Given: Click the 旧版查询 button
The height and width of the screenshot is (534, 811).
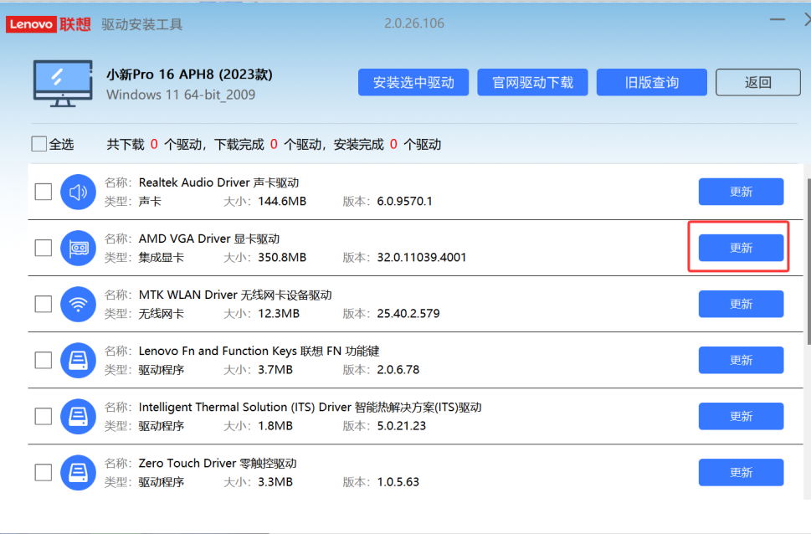Looking at the screenshot, I should 652,82.
